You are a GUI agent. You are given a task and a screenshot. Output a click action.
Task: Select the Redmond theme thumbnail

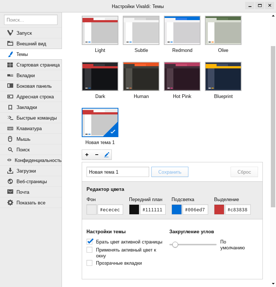pyautogui.click(x=182, y=30)
